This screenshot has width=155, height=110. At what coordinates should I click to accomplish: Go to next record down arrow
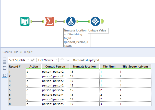point(68,60)
